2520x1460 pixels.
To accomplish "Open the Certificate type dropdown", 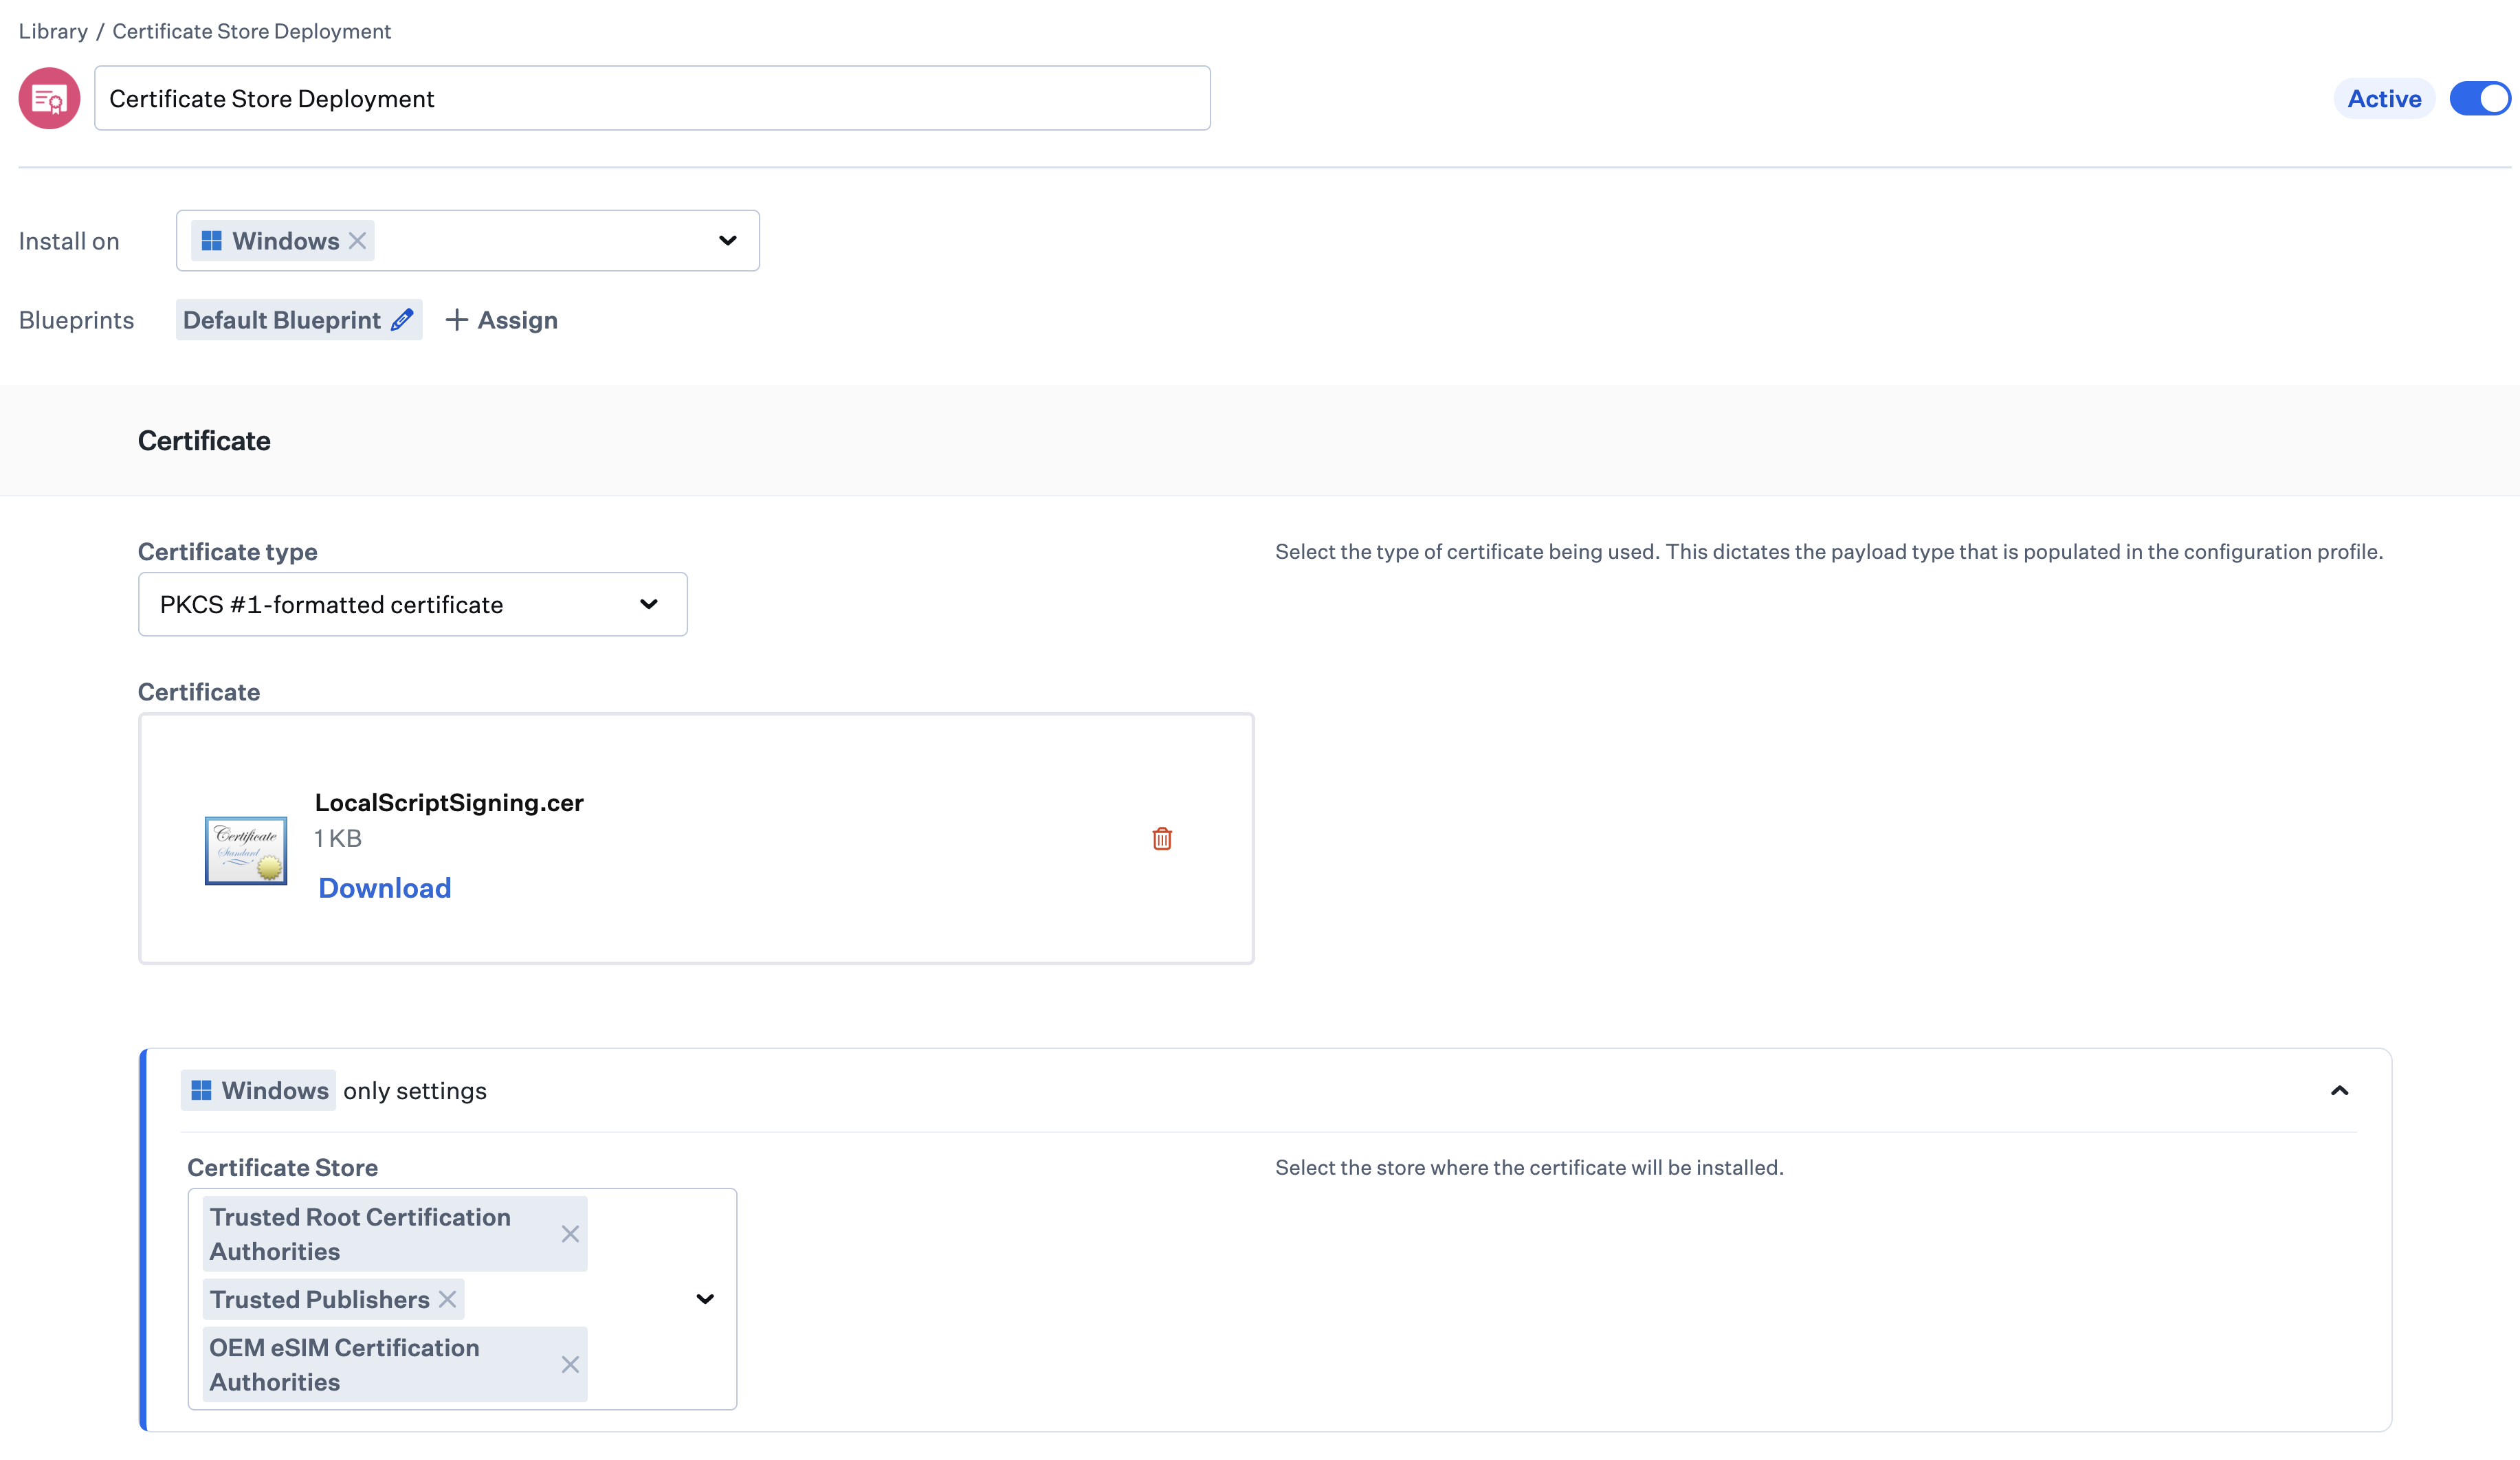I will pos(648,604).
